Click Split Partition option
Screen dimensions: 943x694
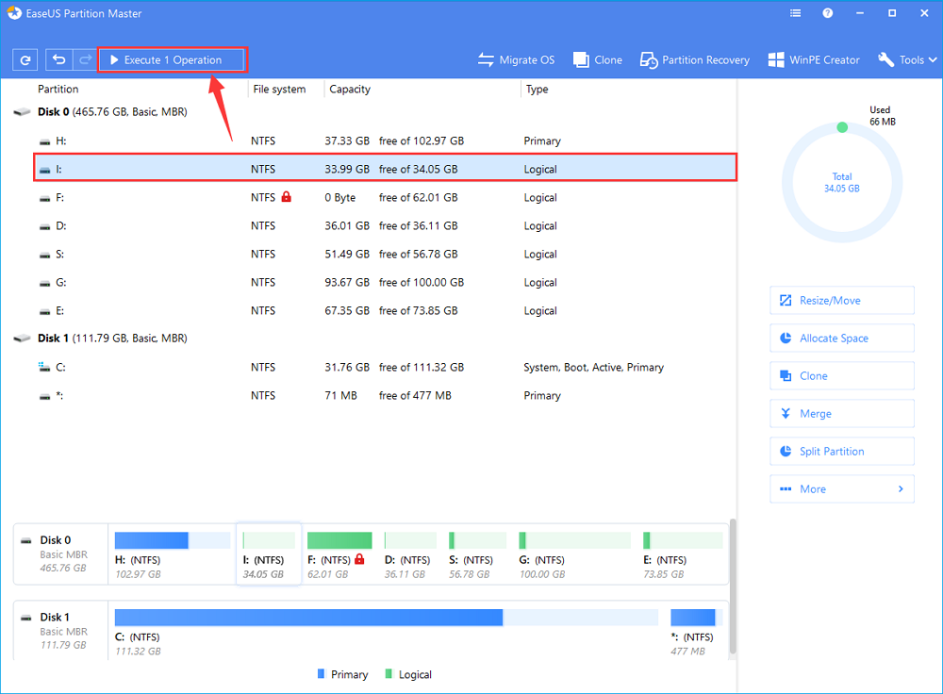[x=841, y=452]
